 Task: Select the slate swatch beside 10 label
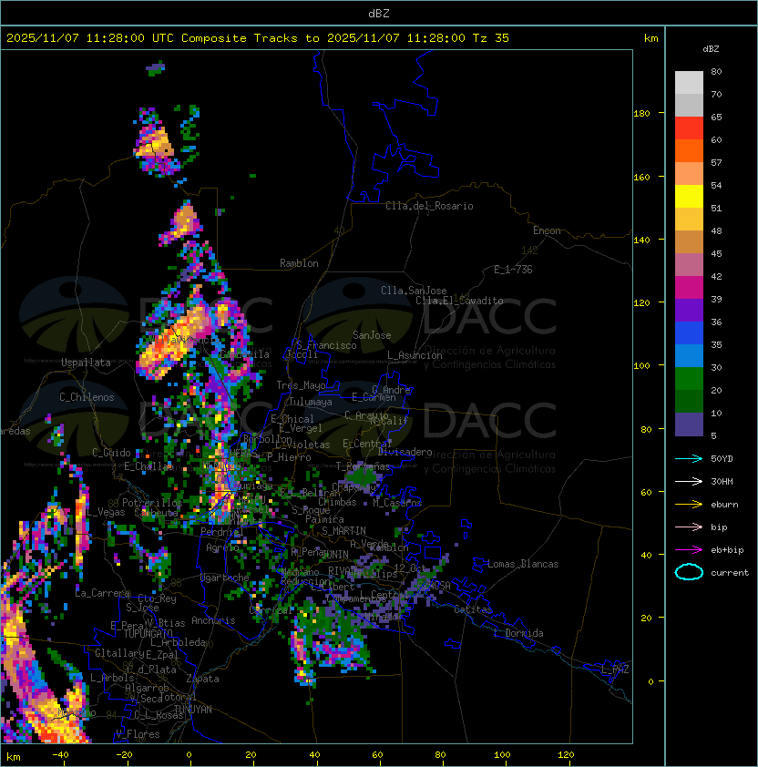[689, 424]
